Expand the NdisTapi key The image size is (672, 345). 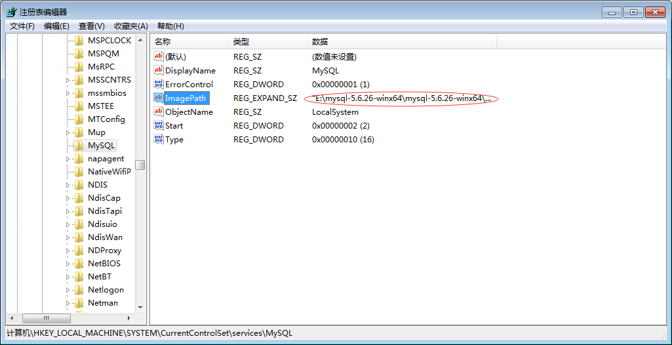coord(68,211)
